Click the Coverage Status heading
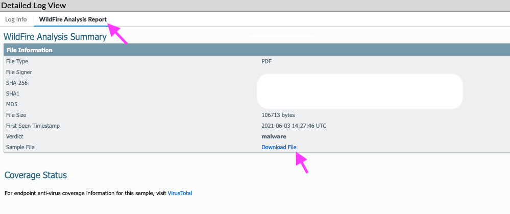 (x=36, y=175)
